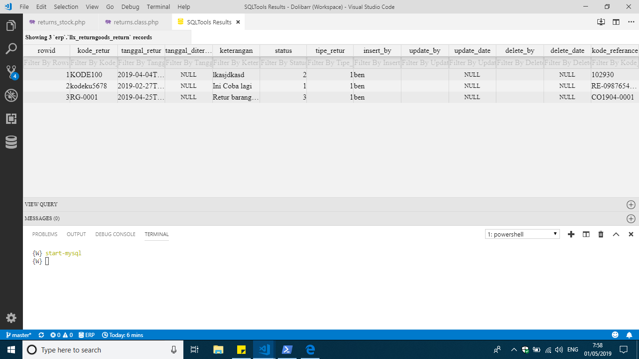
Task: Select the Ini Coba lagi cell
Action: (236, 86)
